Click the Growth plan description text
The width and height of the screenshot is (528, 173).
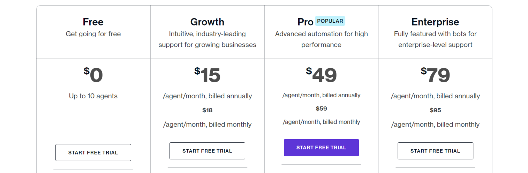point(207,39)
